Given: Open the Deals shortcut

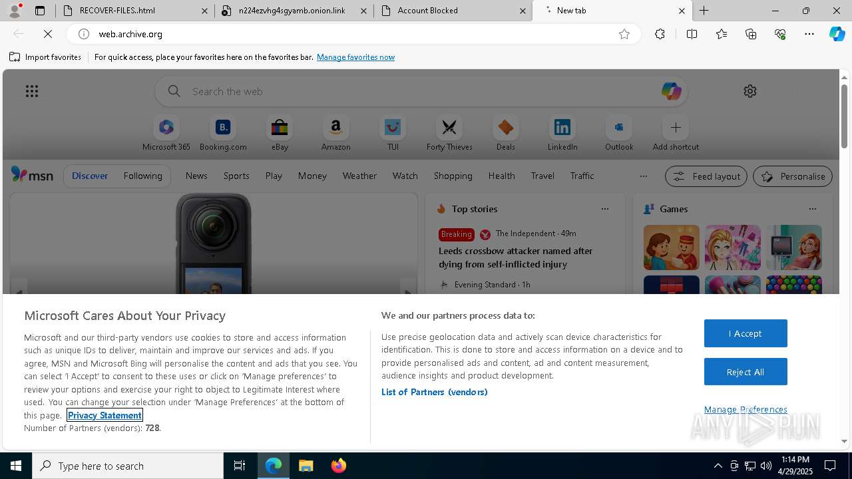Looking at the screenshot, I should coord(506,134).
